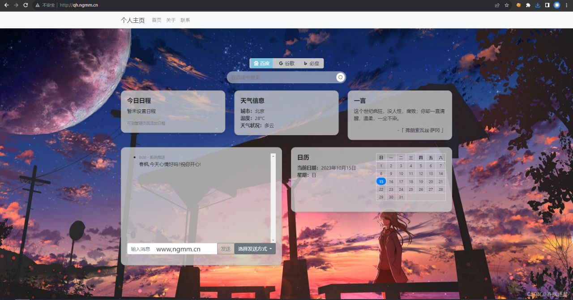
Task: Open the 关于 navigation item
Action: pyautogui.click(x=171, y=20)
